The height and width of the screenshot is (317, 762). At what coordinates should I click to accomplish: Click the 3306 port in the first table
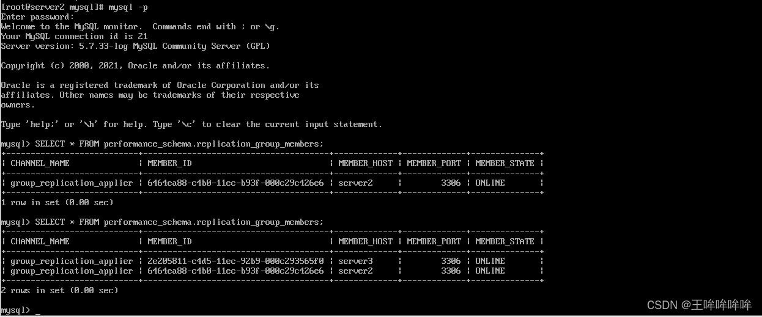[451, 183]
